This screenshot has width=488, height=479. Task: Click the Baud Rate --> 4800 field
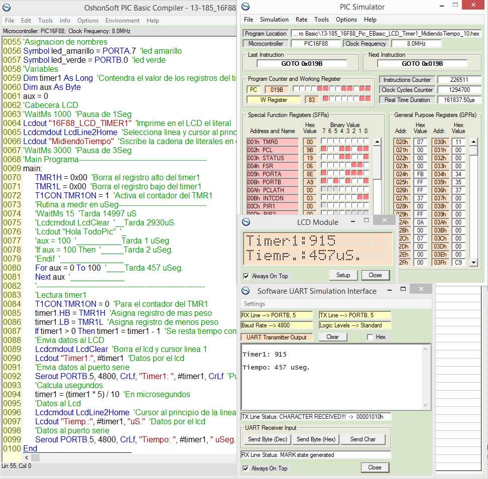pyautogui.click(x=277, y=325)
